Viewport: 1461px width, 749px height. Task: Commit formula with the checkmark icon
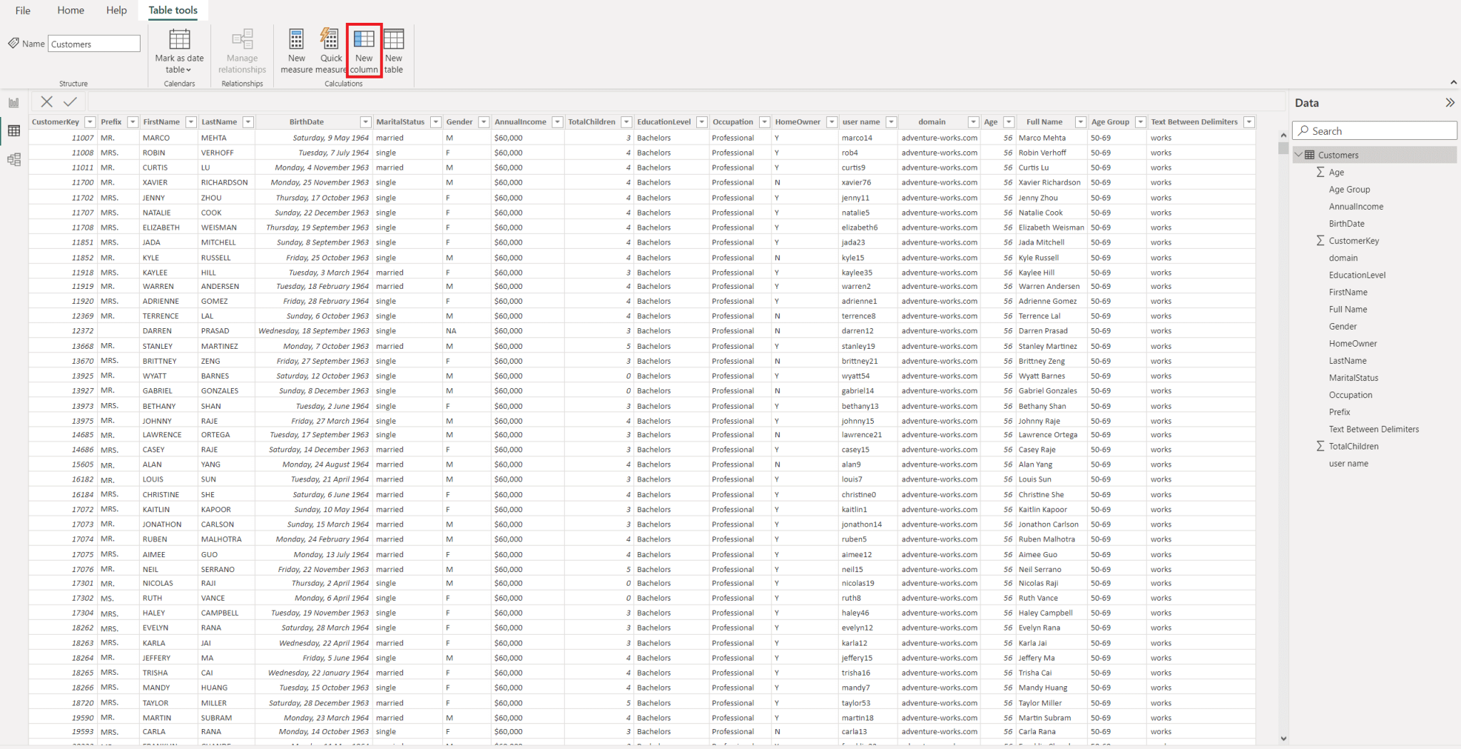tap(69, 101)
